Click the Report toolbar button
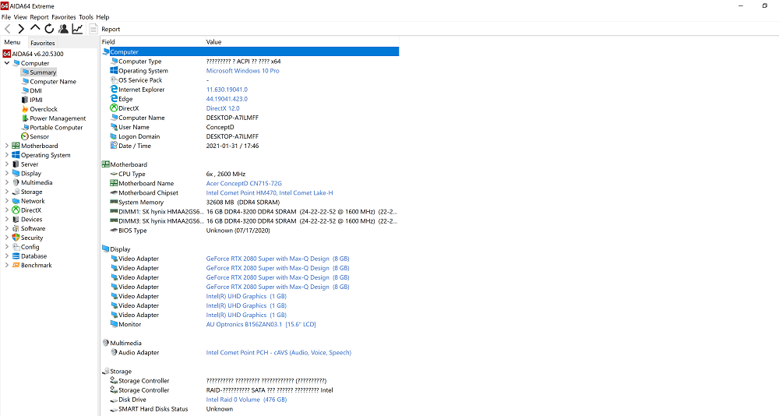 [x=105, y=30]
